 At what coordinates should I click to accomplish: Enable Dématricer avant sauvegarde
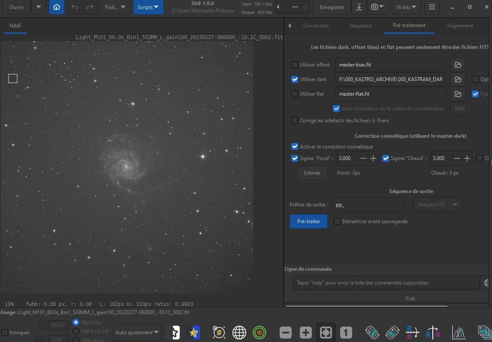point(337,221)
